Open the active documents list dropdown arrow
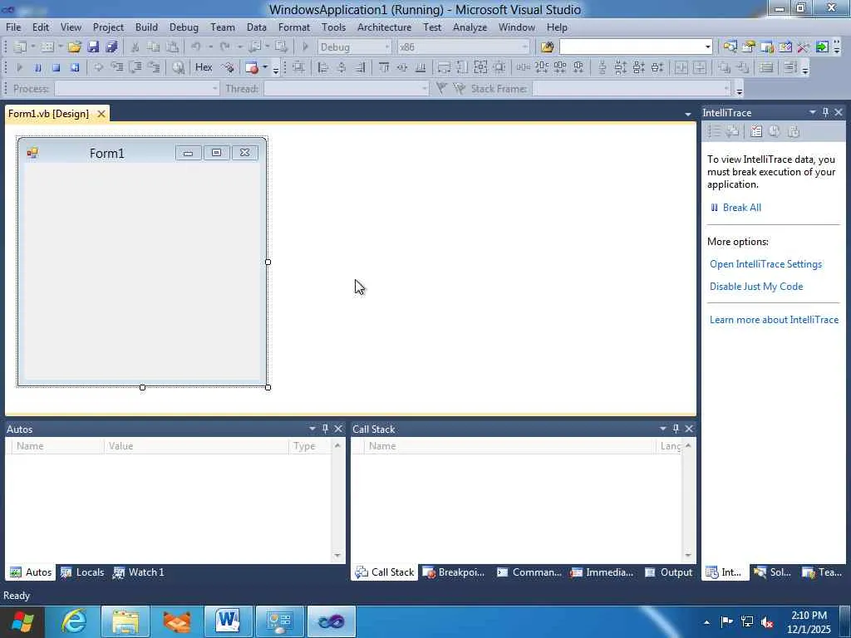The height and width of the screenshot is (638, 851). coord(687,115)
